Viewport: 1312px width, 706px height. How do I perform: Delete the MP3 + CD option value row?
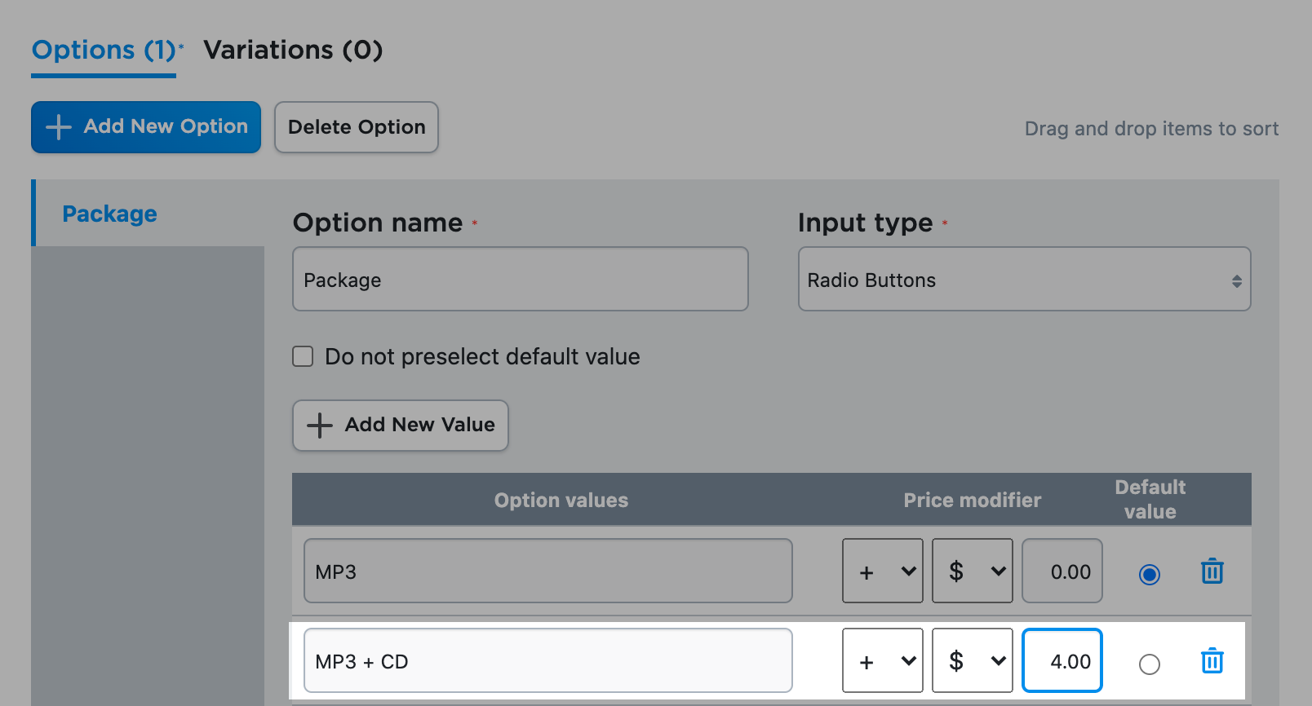(1212, 661)
